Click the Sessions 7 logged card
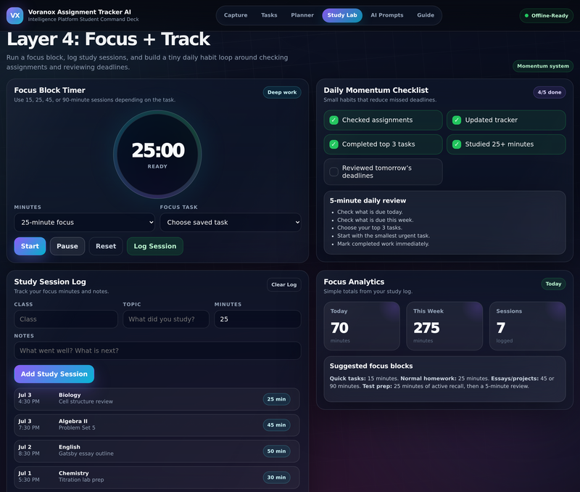This screenshot has height=492, width=580. tap(528, 326)
